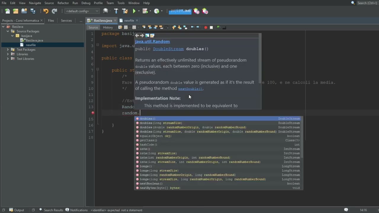Click the Last Edit editor toolbar icon
Image resolution: width=379 pixels, height=213 pixels.
tap(120, 28)
